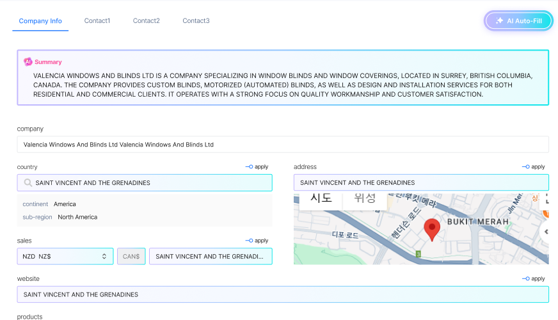
Task: Open the Contact3 tab
Action: [196, 21]
